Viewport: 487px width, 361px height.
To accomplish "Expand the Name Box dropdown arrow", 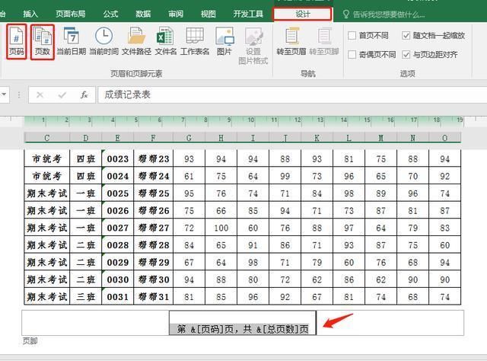I will tap(4, 94).
